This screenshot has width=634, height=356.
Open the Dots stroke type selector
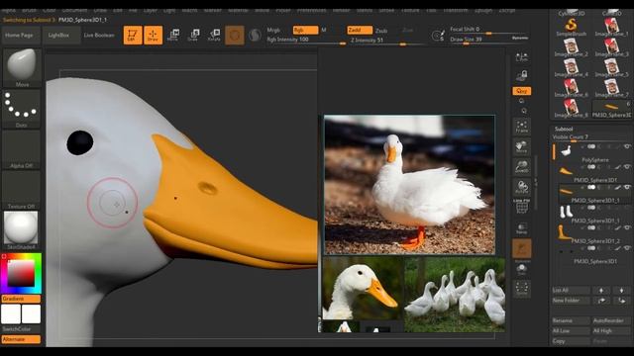tap(22, 109)
